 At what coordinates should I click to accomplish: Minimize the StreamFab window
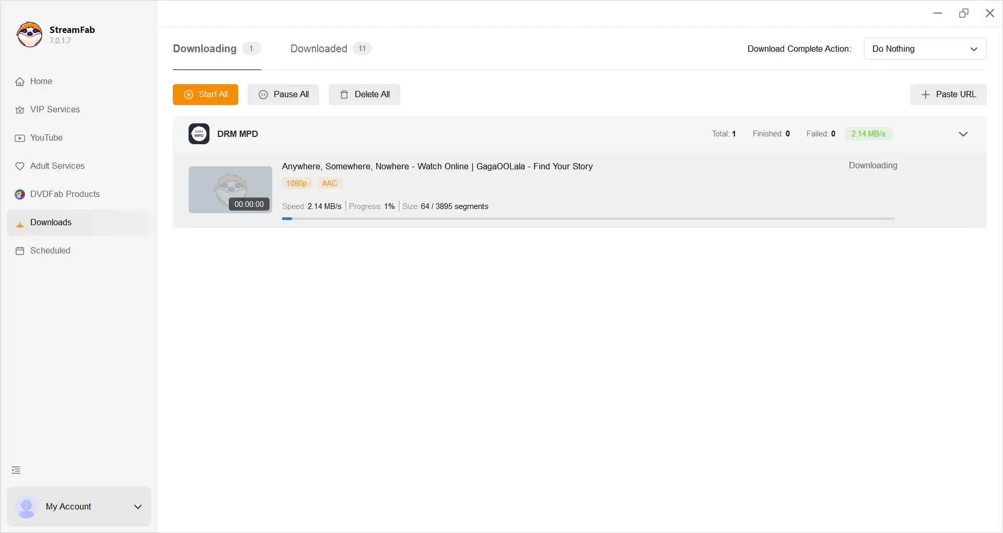tap(938, 13)
